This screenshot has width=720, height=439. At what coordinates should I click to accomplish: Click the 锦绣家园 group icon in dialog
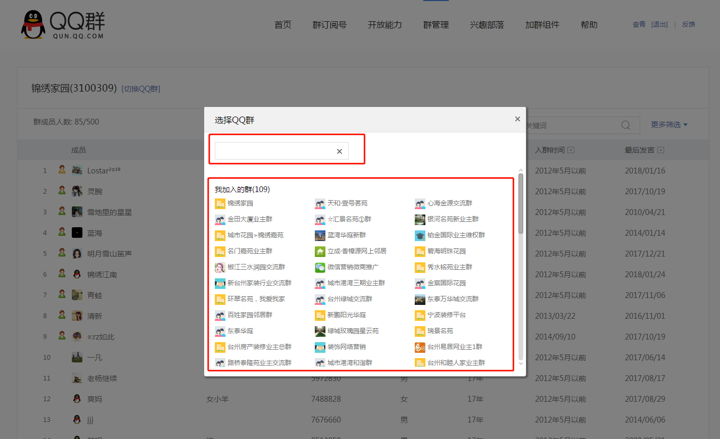220,203
